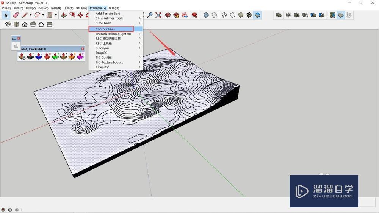Open 帮助(H) menu
The width and height of the screenshot is (379, 213).
tap(114, 8)
